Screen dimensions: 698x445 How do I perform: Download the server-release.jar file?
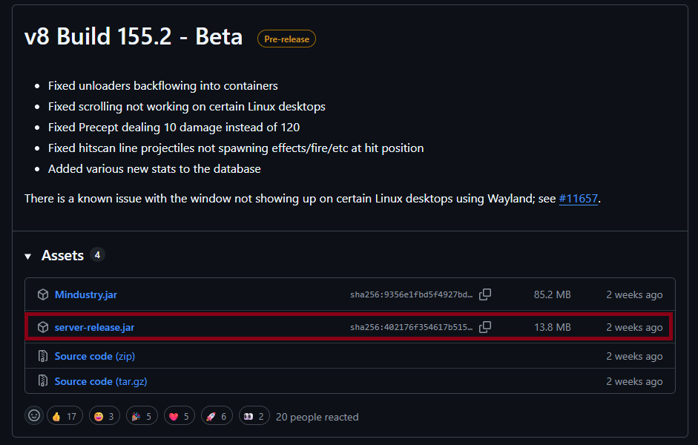[94, 327]
